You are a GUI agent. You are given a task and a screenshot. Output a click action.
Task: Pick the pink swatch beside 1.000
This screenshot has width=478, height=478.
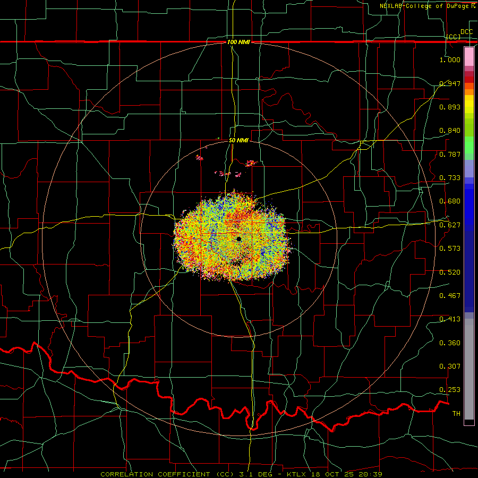(x=469, y=57)
